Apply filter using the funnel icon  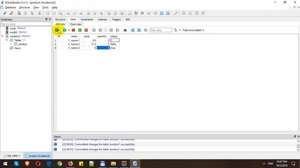(175, 30)
